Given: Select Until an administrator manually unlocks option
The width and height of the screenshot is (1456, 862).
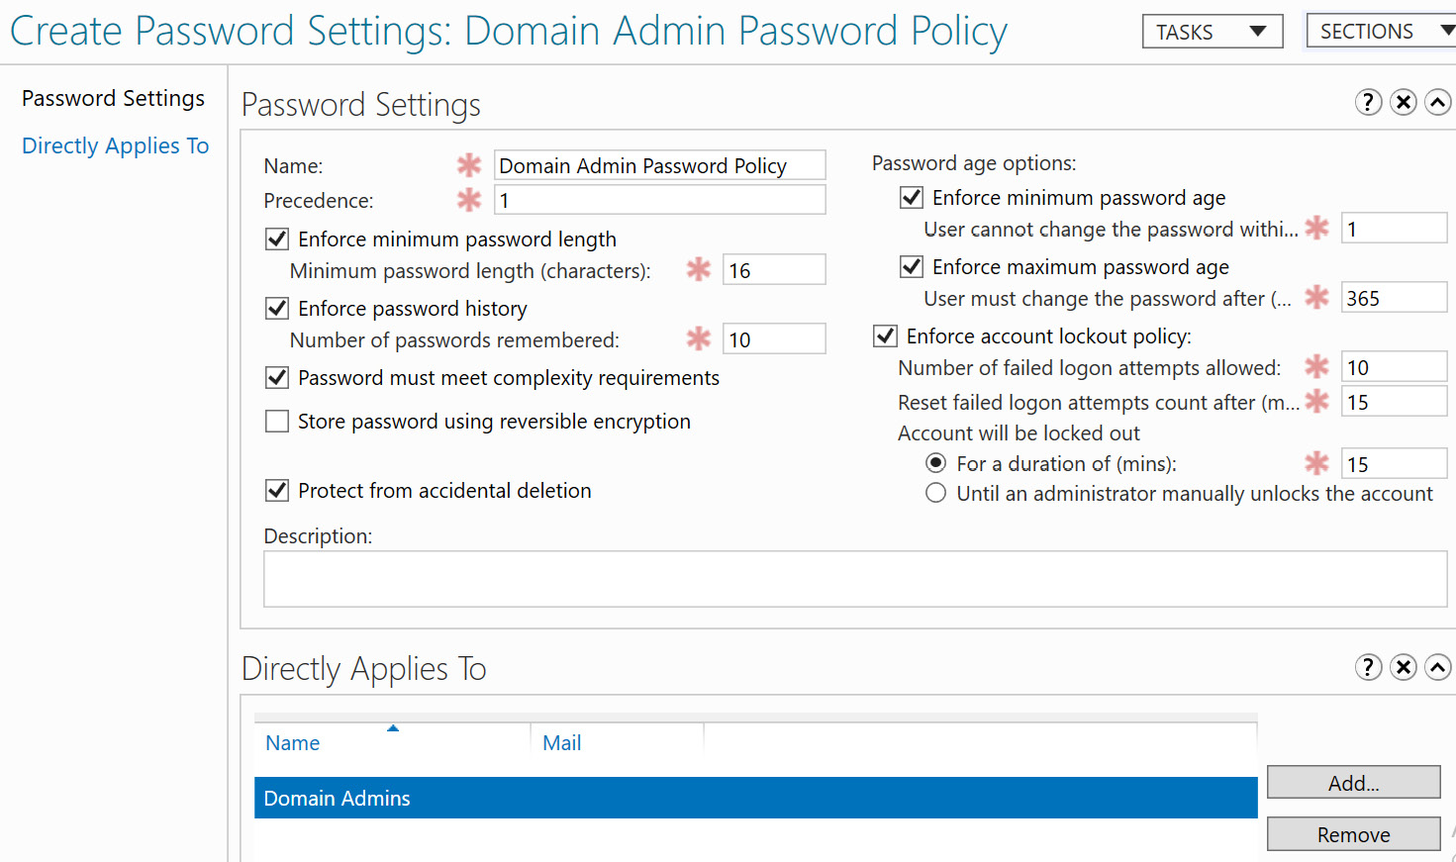Looking at the screenshot, I should click(935, 493).
